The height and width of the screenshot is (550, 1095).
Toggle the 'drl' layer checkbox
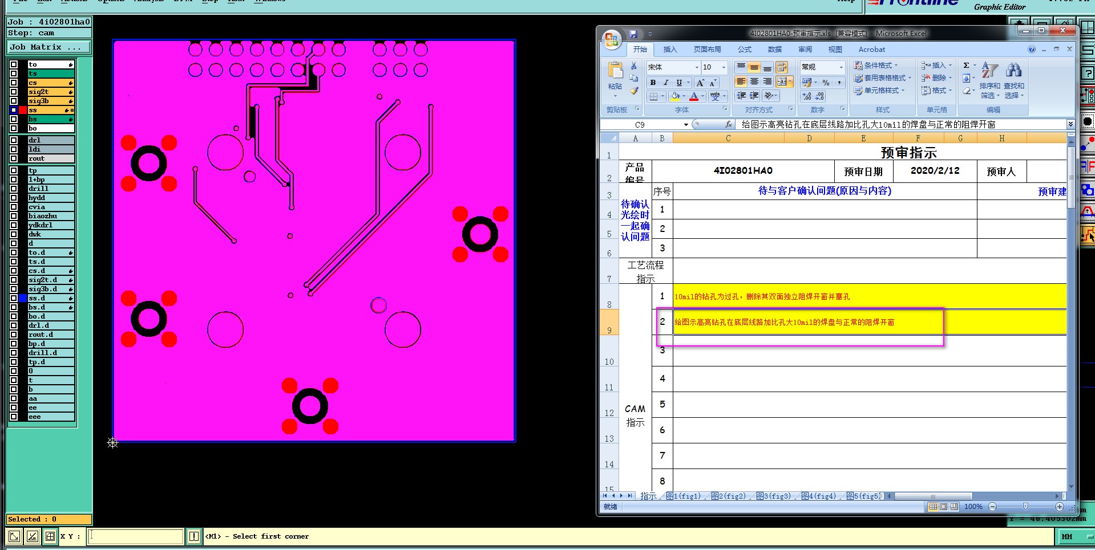[14, 140]
